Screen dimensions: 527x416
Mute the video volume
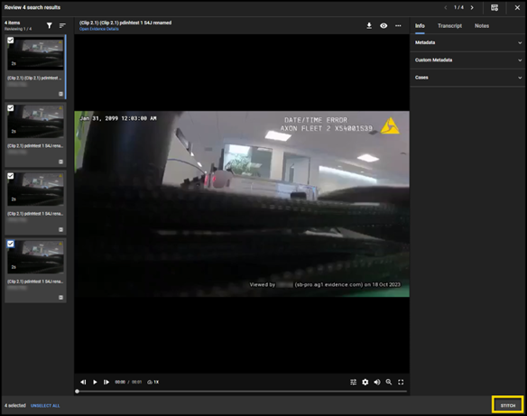[x=377, y=382]
